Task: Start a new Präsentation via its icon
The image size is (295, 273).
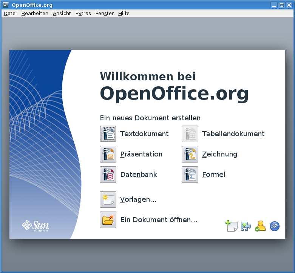Action: 108,154
